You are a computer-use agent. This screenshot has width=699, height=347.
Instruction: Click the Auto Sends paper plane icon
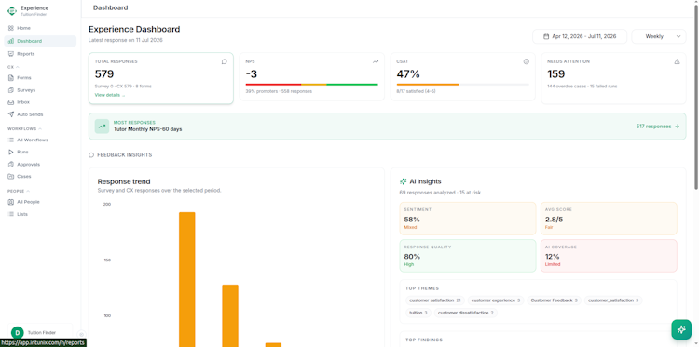11,114
